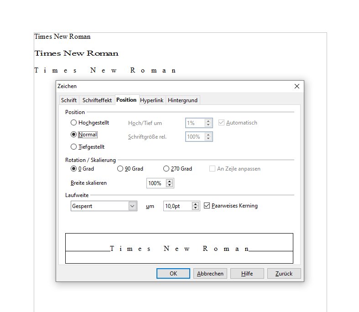Open Hilfe for this dialog
Viewport: 359px width, 312px height.
point(247,274)
